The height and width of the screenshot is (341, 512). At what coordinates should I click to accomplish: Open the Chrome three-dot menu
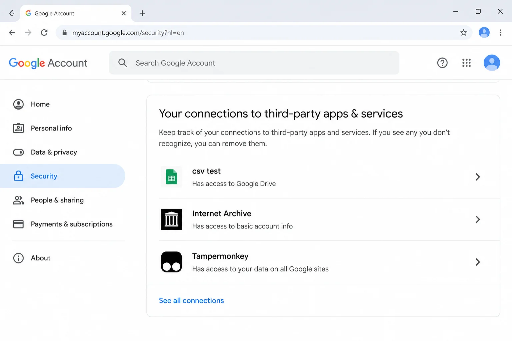tap(500, 33)
